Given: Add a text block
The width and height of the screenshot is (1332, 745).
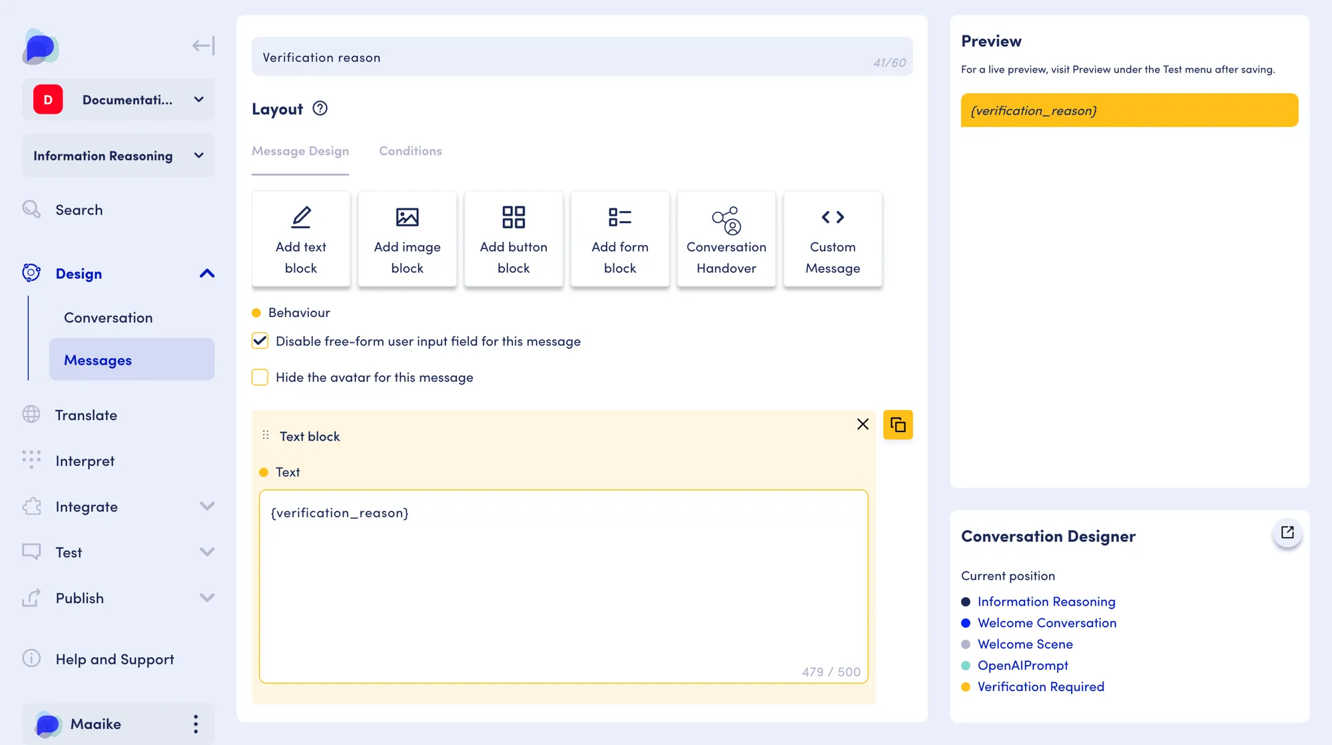Looking at the screenshot, I should pyautogui.click(x=301, y=239).
